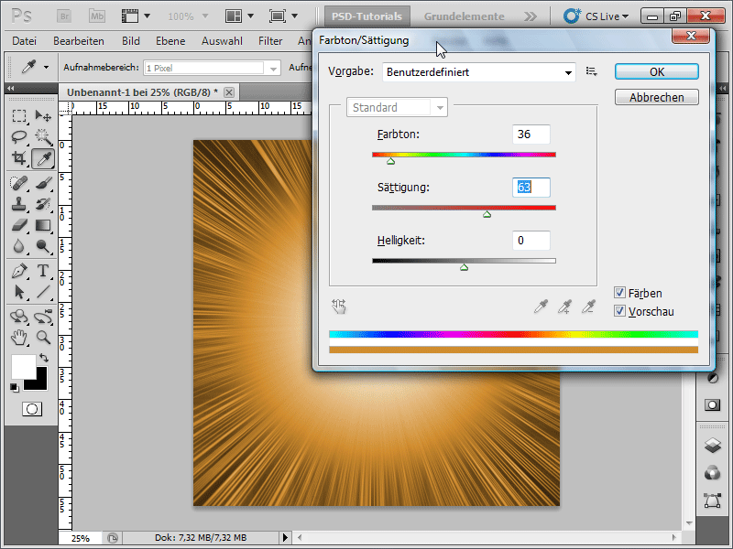The height and width of the screenshot is (549, 733).
Task: Toggle the Vorschau checkbox
Action: [620, 311]
